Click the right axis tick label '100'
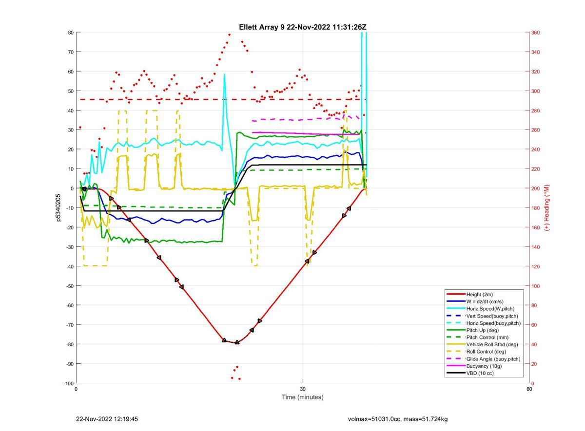 tap(536, 286)
